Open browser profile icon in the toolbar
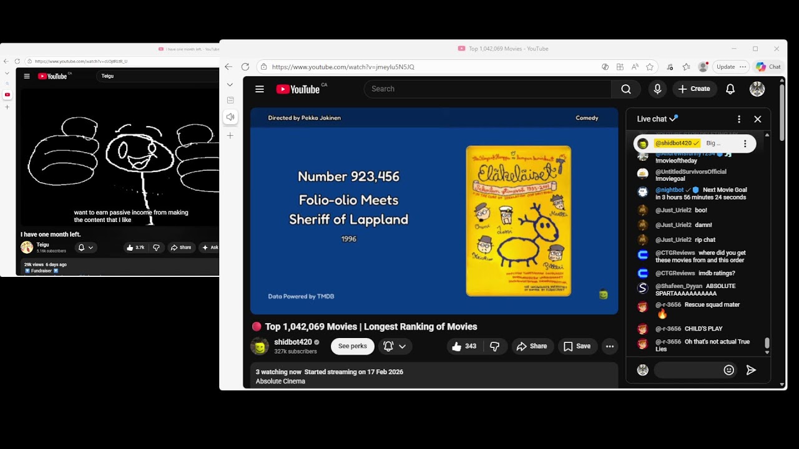The width and height of the screenshot is (799, 449). [x=703, y=67]
